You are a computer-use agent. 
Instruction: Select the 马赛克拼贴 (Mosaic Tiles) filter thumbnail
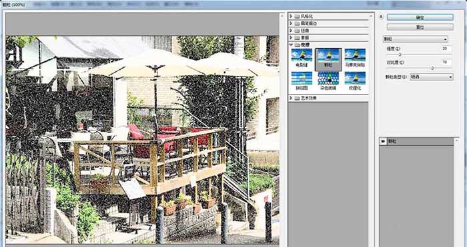coord(355,58)
